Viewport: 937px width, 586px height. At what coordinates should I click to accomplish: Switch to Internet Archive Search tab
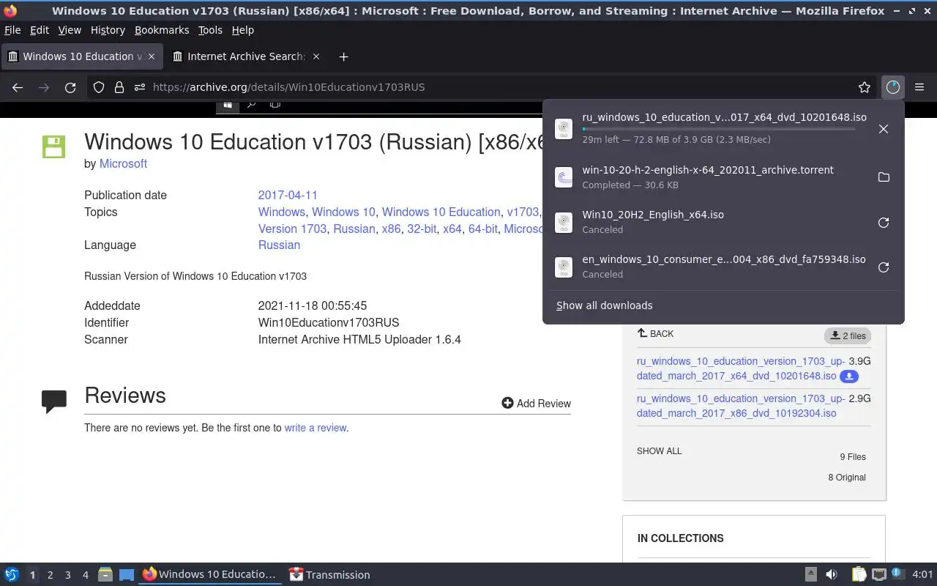pyautogui.click(x=247, y=56)
